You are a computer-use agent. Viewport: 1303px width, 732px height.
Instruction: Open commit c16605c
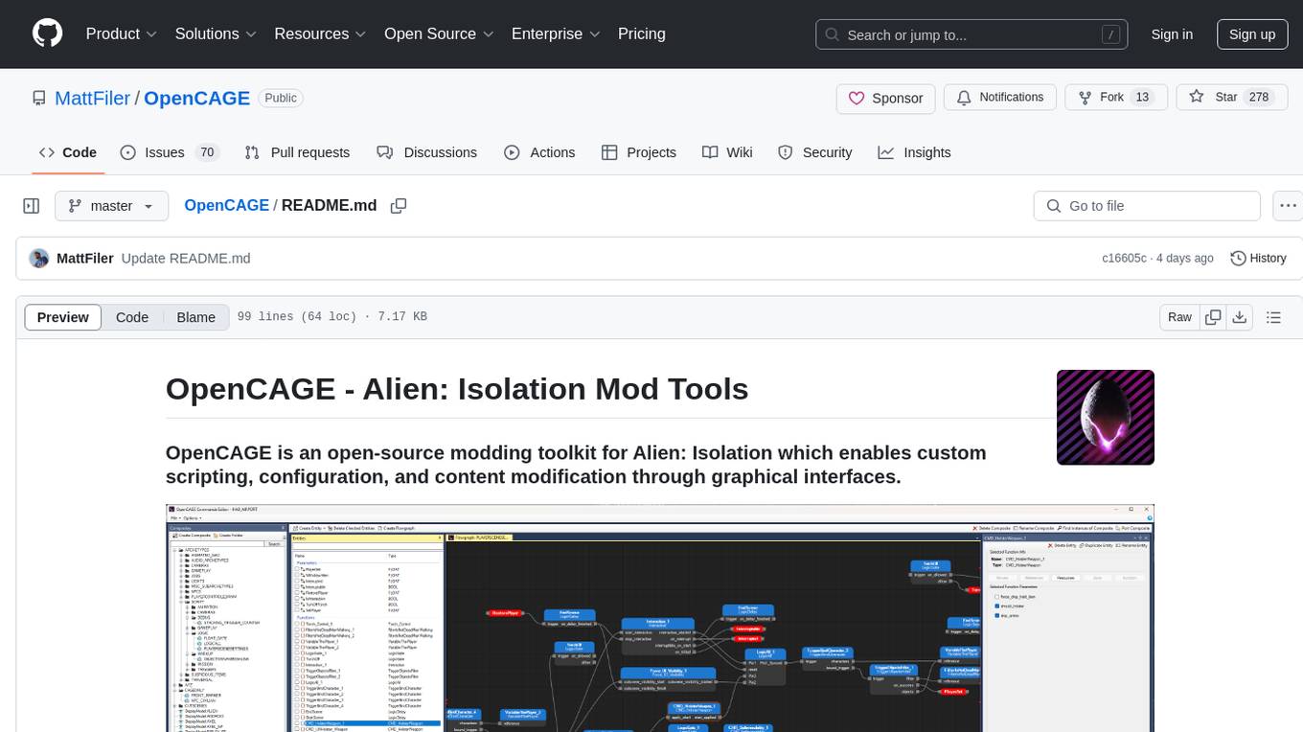pos(1124,259)
